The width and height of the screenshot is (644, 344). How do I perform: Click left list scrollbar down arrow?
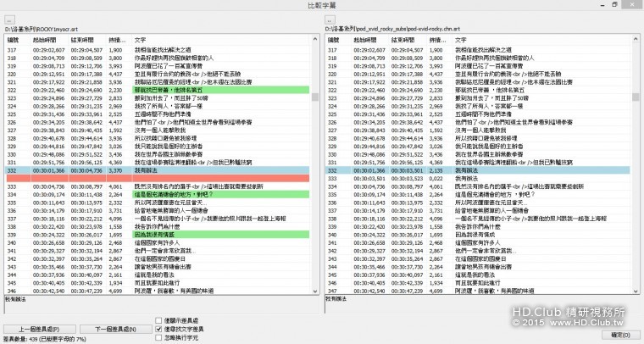click(315, 291)
